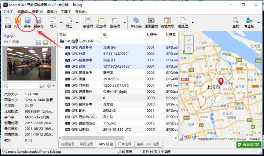Open the dropdown arrow next to 导入
The height and width of the screenshot is (156, 264).
(61, 23)
